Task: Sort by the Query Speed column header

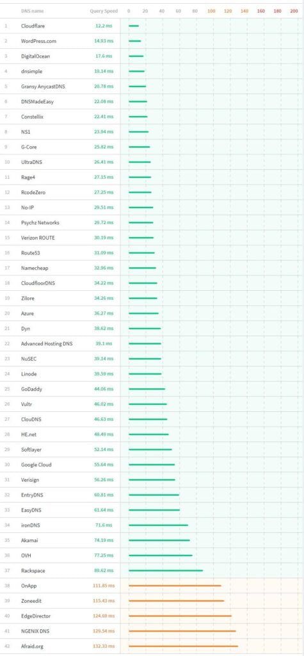Action: click(104, 12)
